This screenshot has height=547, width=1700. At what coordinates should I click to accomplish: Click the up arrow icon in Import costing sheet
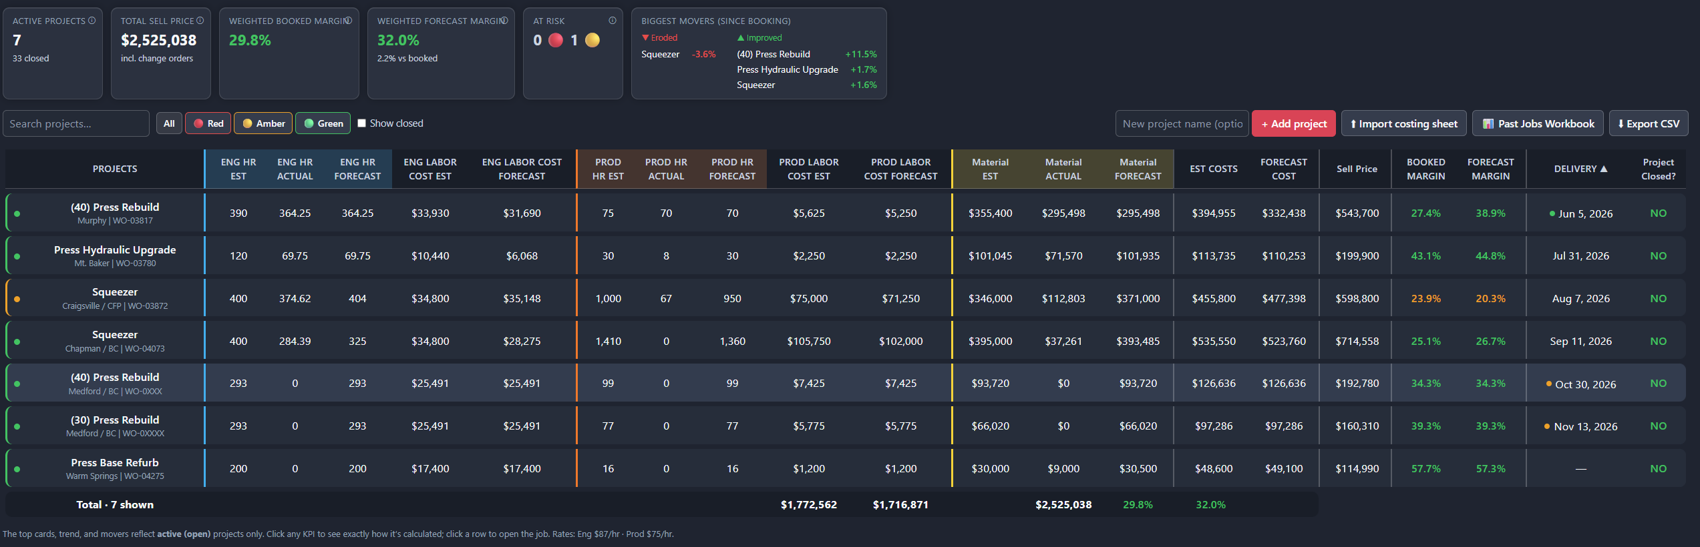click(x=1353, y=123)
